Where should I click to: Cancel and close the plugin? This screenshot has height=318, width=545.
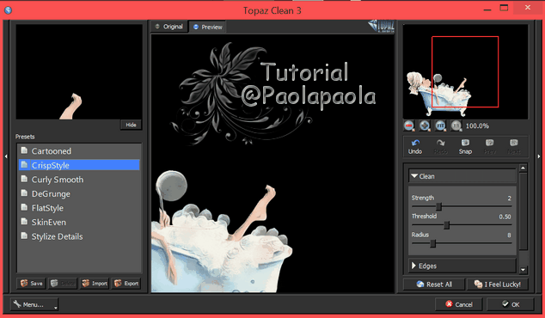(x=459, y=304)
